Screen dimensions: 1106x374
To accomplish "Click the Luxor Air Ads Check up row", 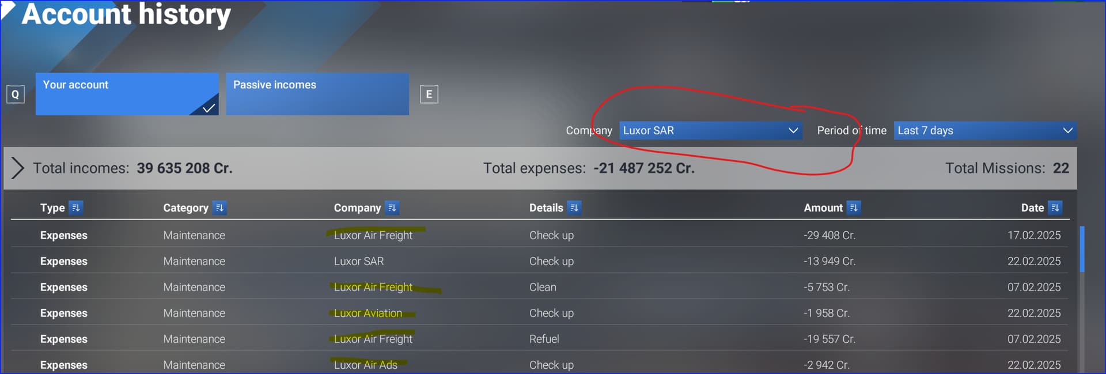I will click(539, 364).
